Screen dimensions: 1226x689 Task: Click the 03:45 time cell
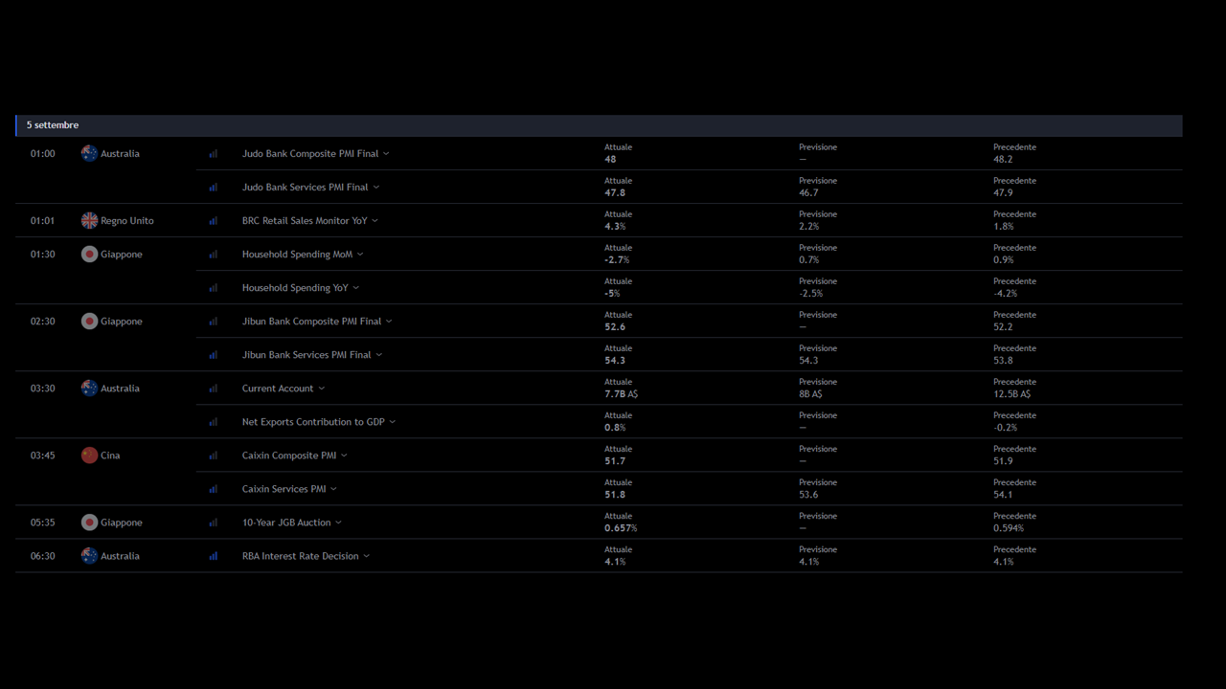coord(42,456)
